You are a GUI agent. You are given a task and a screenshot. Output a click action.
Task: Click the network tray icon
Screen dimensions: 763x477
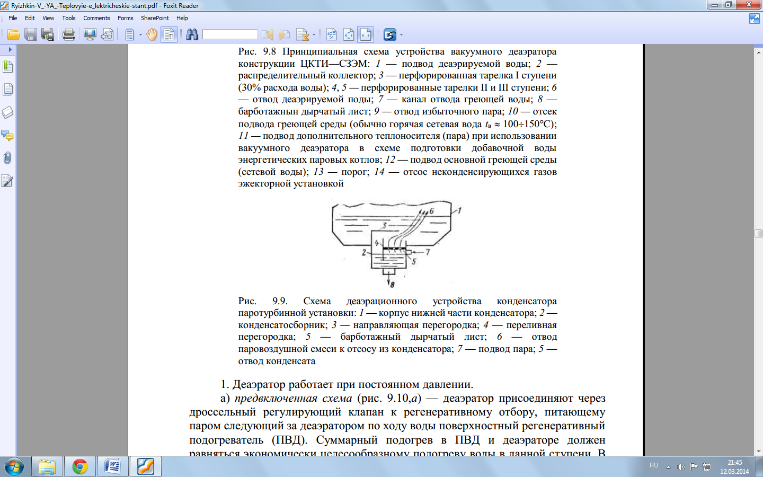click(x=707, y=467)
